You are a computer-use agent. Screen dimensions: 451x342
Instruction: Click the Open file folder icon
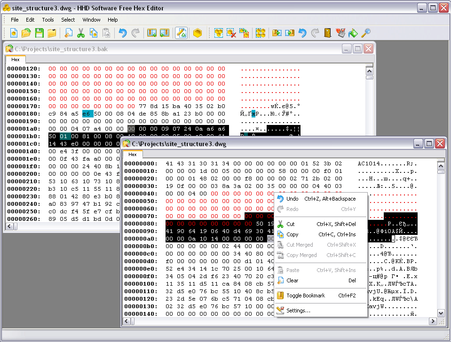click(26, 33)
